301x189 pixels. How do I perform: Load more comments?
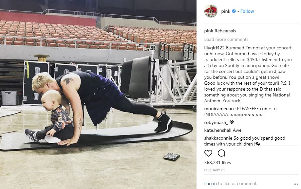click(226, 39)
